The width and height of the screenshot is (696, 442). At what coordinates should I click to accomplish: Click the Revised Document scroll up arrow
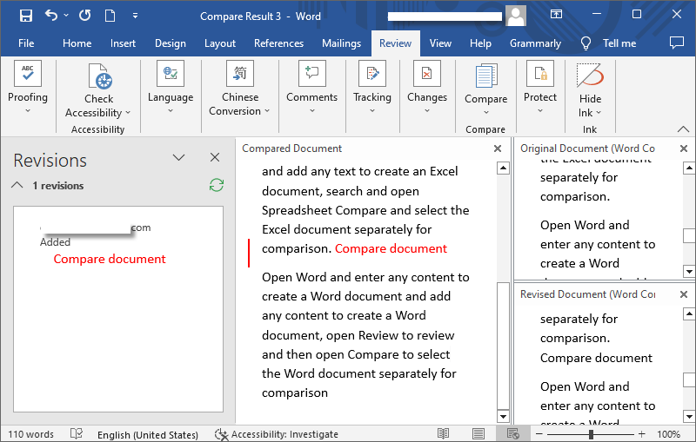[x=689, y=314]
